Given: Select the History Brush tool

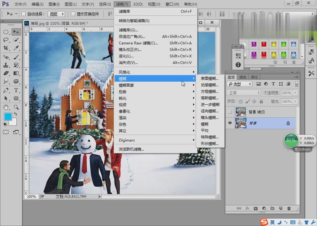Looking at the screenshot, I should click(16, 65).
